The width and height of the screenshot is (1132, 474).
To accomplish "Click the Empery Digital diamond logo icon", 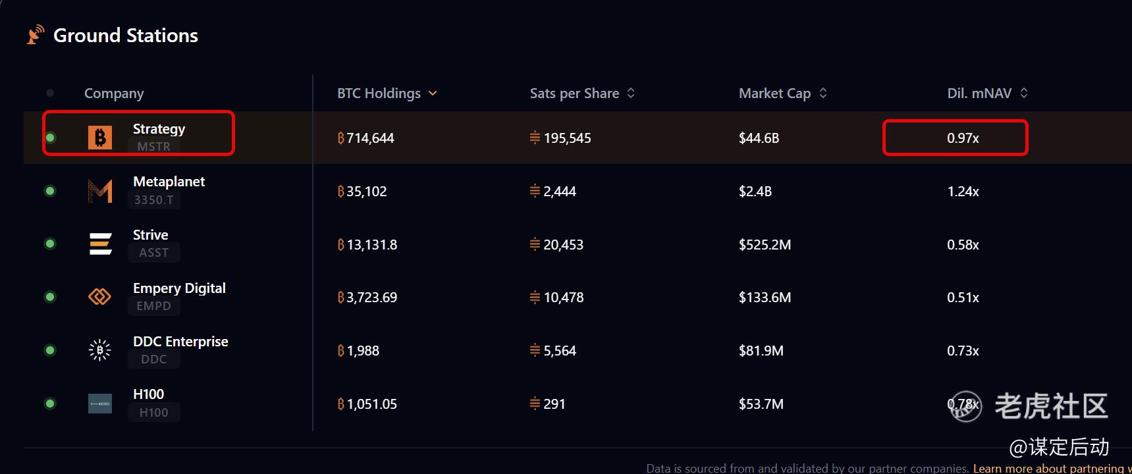I will 100,297.
